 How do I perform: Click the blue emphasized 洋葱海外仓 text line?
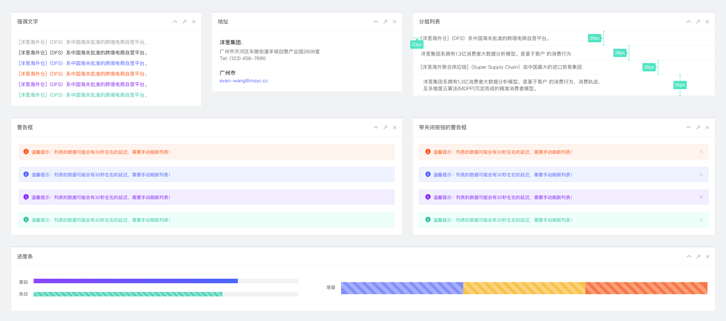pos(83,63)
